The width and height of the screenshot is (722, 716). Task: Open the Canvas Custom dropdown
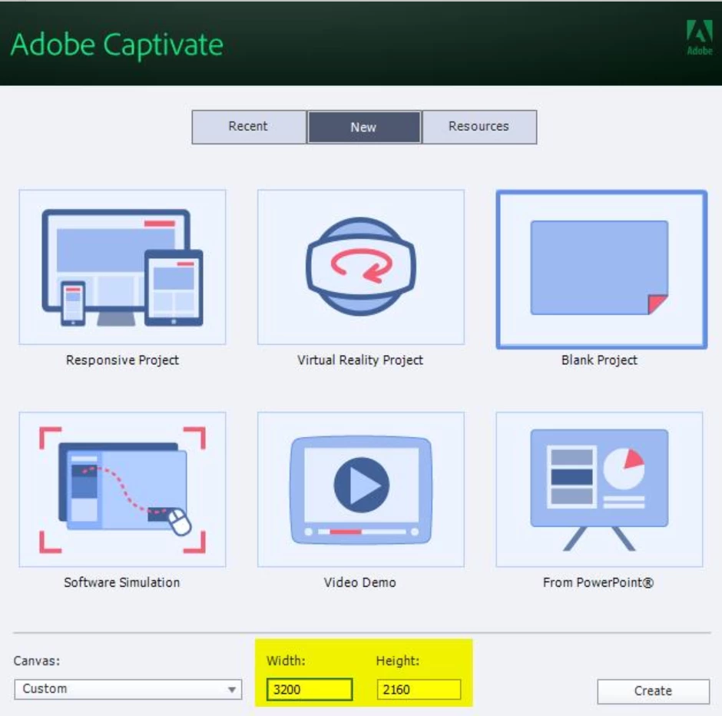[x=128, y=689]
